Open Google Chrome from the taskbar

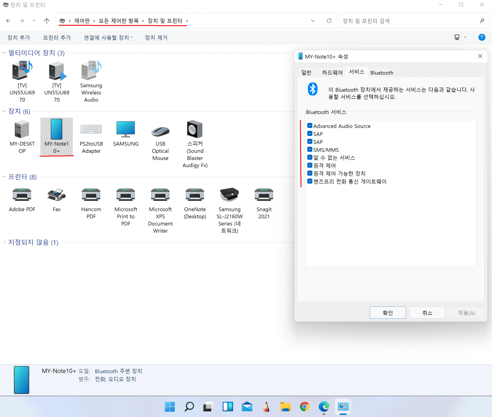[304, 407]
